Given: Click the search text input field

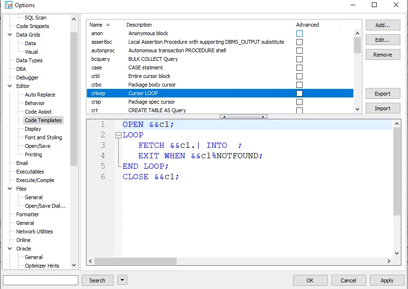Looking at the screenshot, I should (40, 280).
